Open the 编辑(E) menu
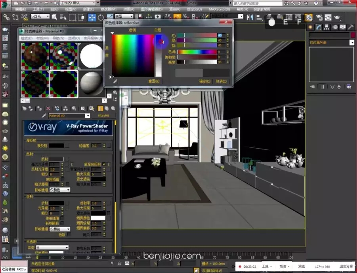The image size is (357, 273). pyautogui.click(x=21, y=9)
